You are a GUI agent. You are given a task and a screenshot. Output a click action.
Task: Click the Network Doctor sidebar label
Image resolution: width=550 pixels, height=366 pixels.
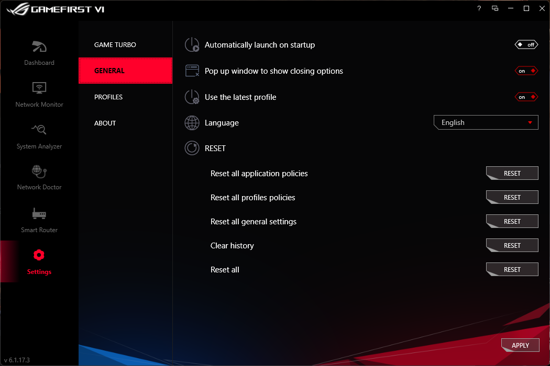coord(39,187)
